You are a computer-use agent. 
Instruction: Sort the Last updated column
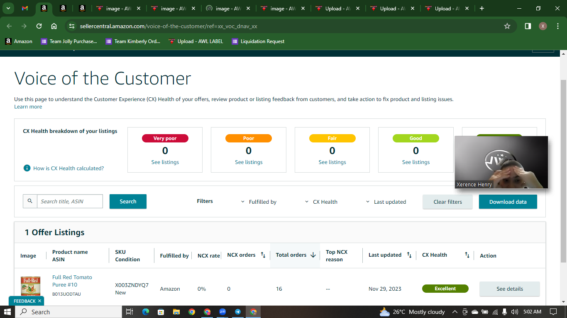[409, 255]
